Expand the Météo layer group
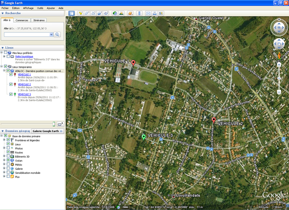289x210 pixels. tap(4, 164)
